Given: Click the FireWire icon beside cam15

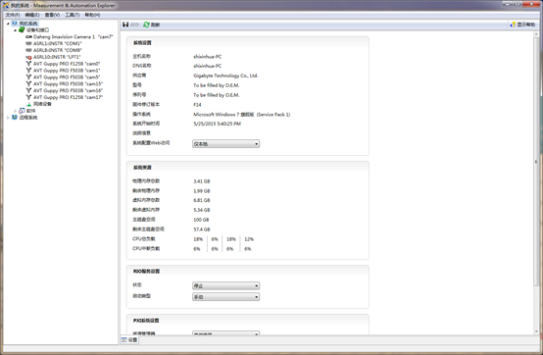Looking at the screenshot, I should 28,83.
